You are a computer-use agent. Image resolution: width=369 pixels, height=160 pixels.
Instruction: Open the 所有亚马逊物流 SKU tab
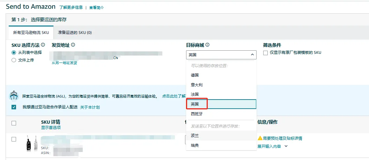pos(31,32)
